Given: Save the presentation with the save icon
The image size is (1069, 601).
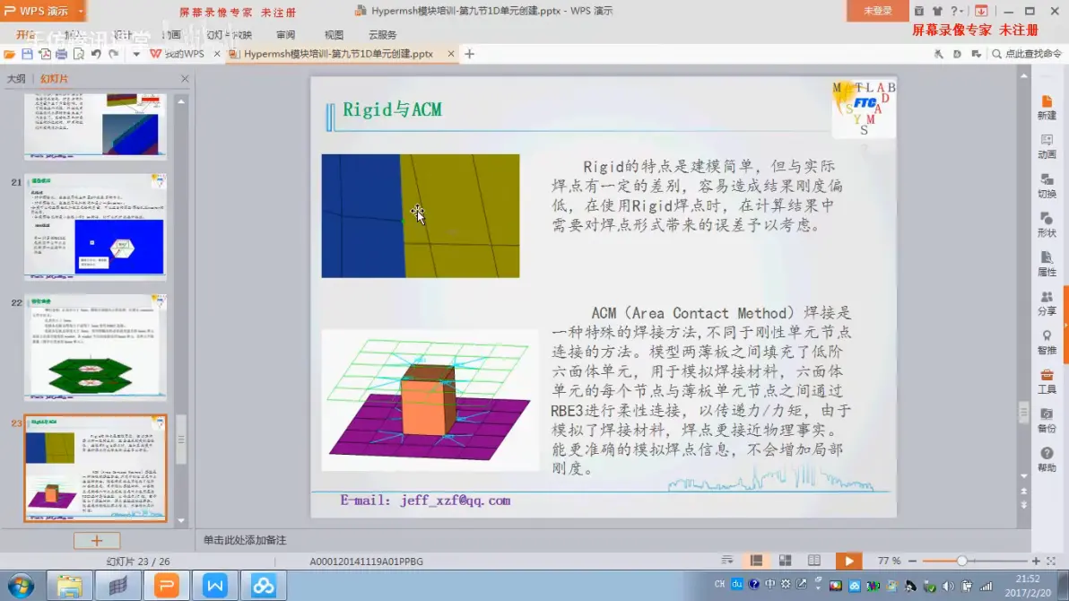Looking at the screenshot, I should (27, 54).
